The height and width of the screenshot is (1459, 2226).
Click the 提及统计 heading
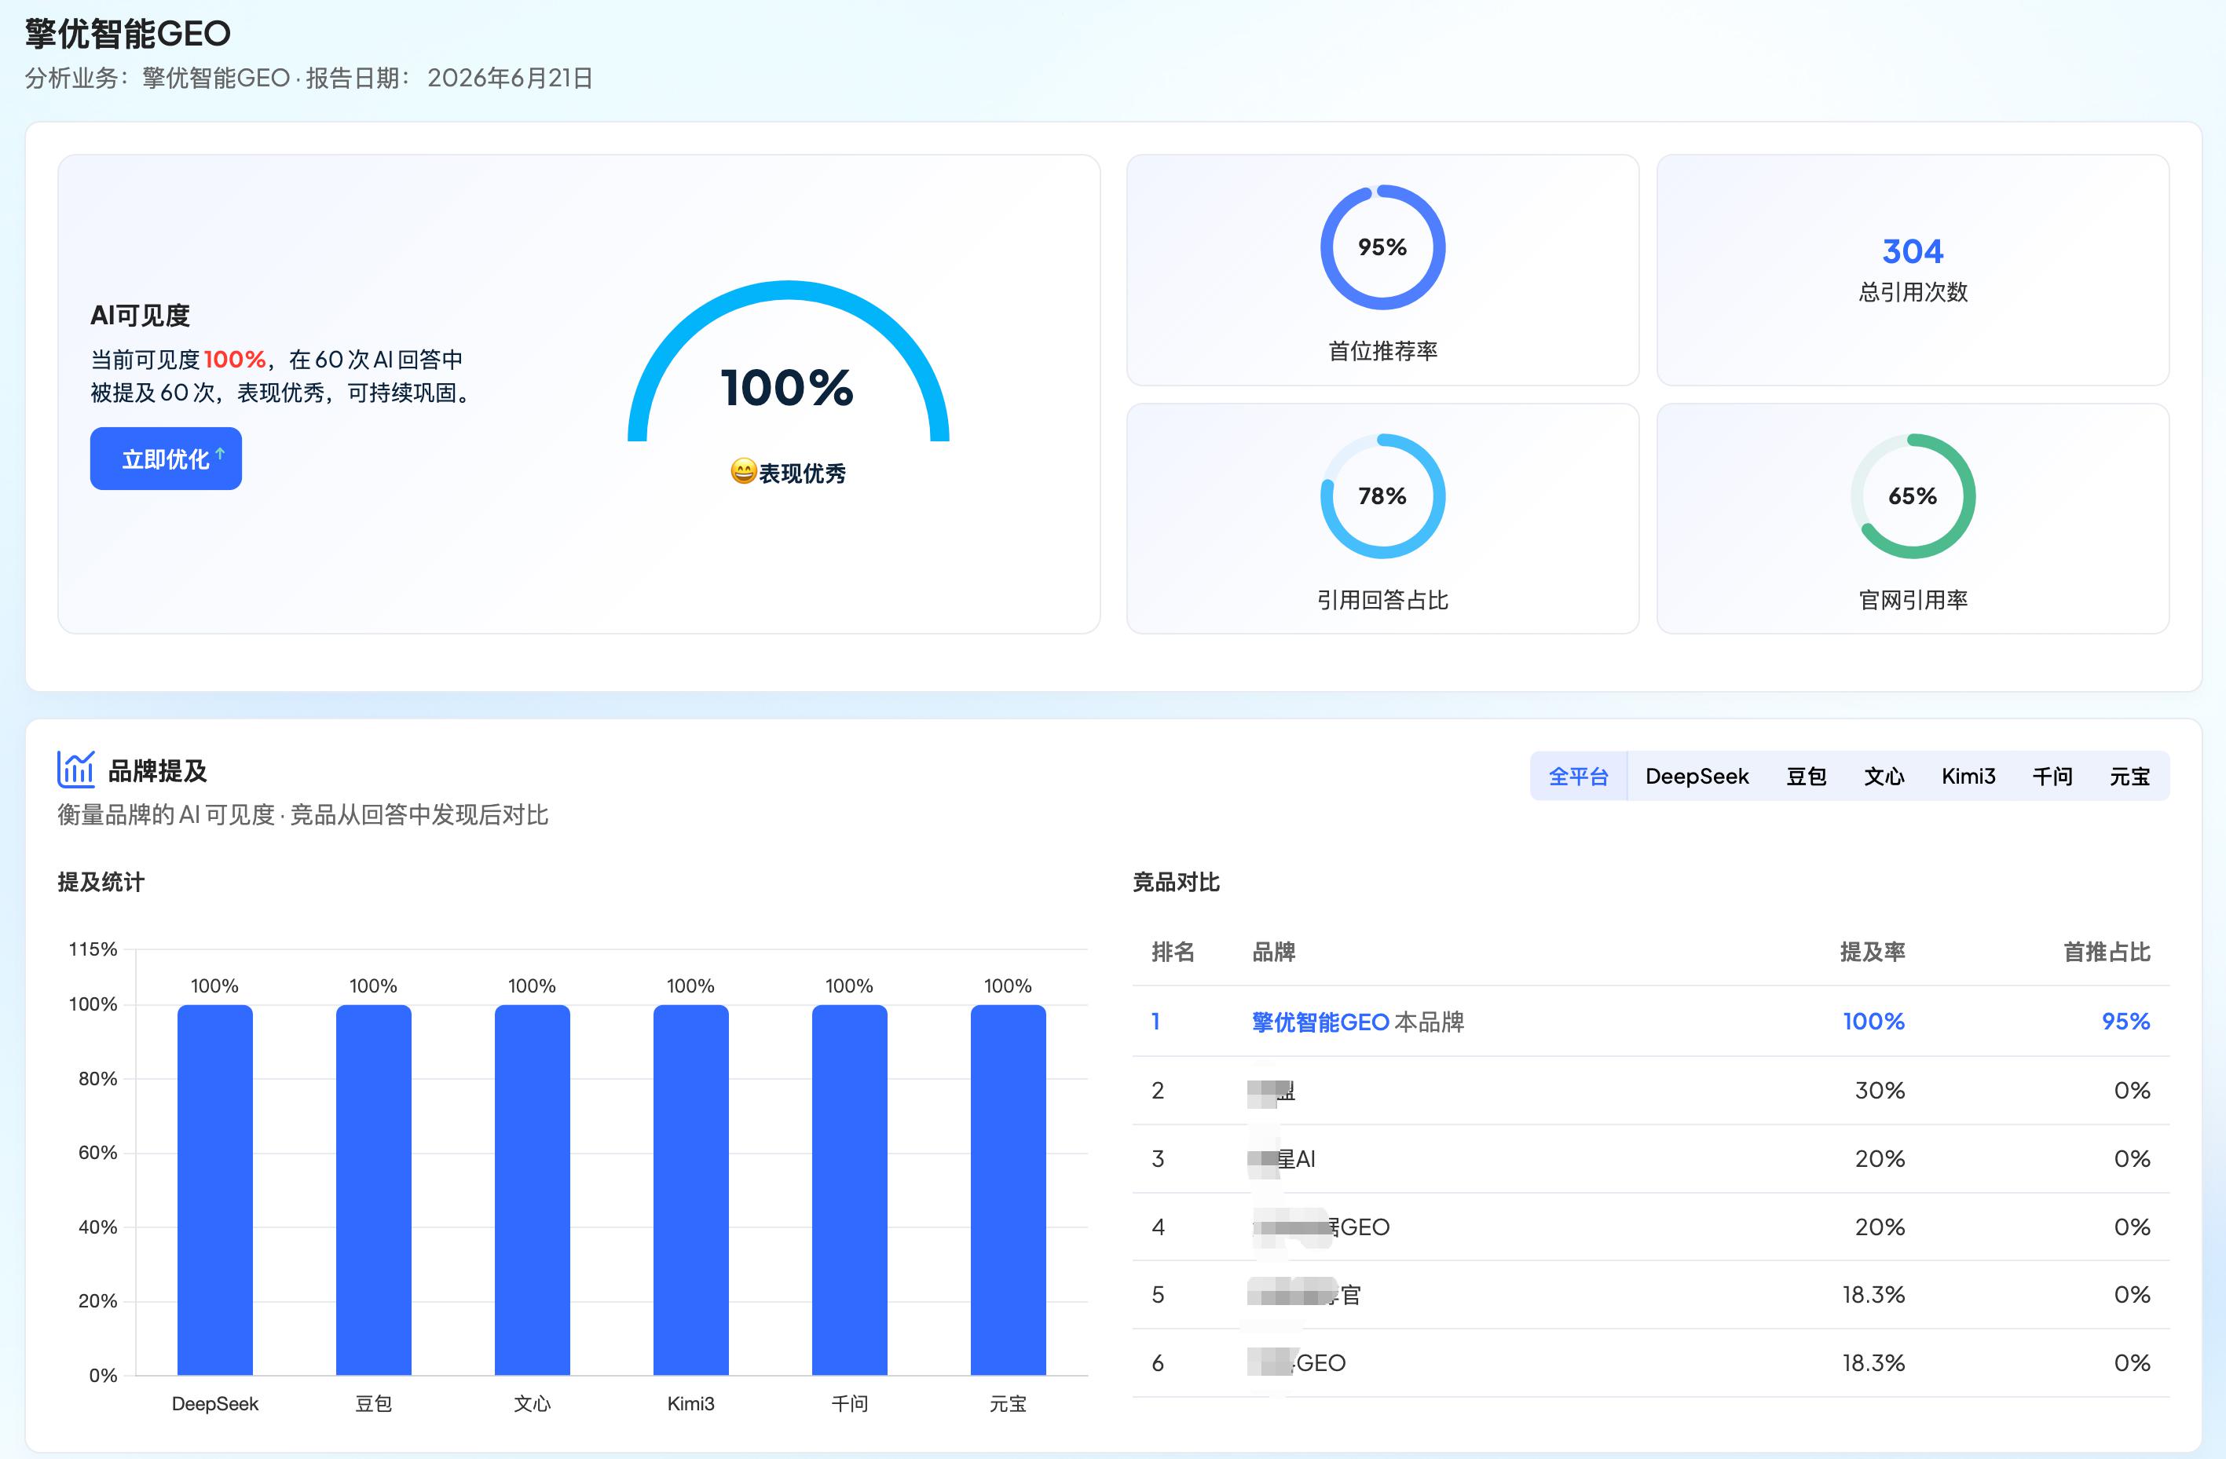click(x=101, y=882)
